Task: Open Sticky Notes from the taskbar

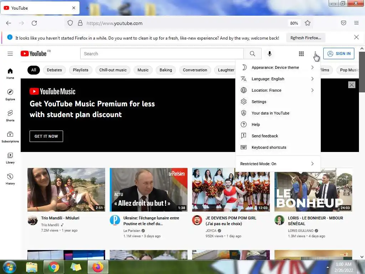Action: pyautogui.click(x=76, y=267)
